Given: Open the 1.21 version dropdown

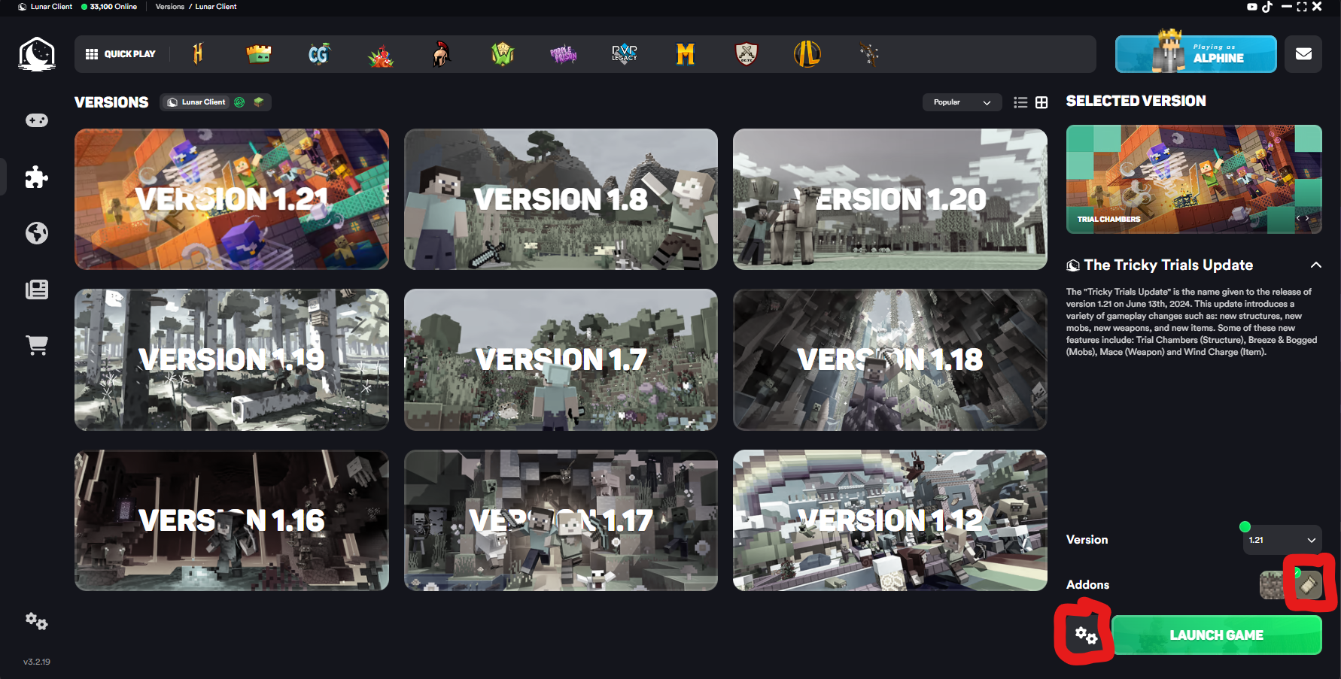Looking at the screenshot, I should (x=1282, y=540).
